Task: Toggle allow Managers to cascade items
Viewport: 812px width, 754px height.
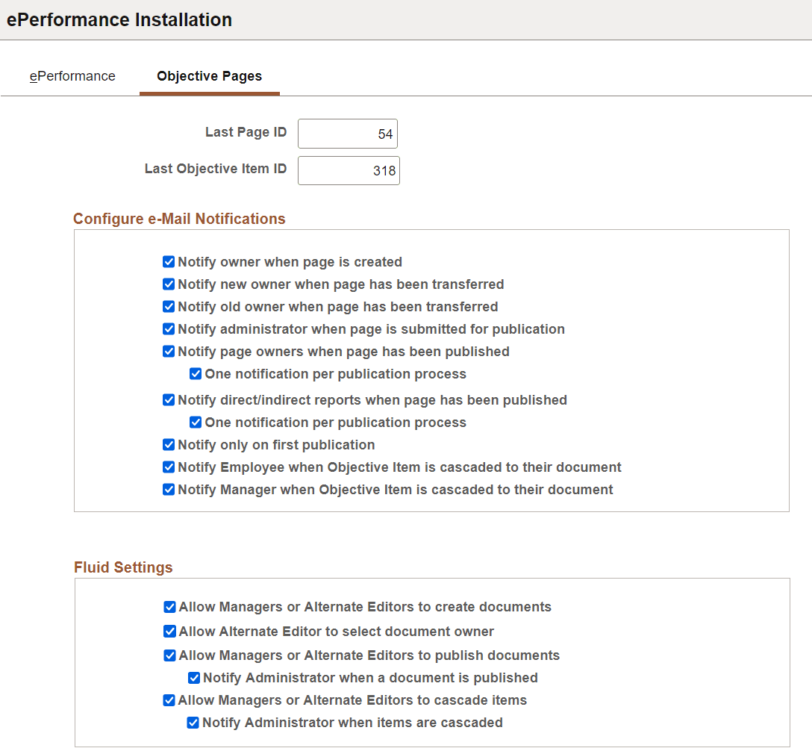Action: tap(169, 700)
